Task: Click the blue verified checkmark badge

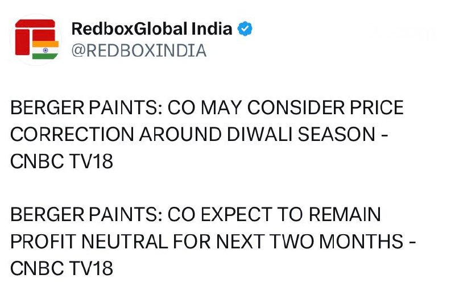Action: [x=245, y=28]
